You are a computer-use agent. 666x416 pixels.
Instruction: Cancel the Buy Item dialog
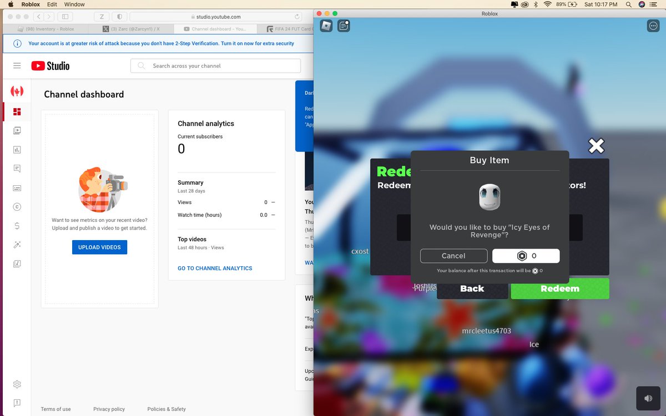tap(453, 256)
